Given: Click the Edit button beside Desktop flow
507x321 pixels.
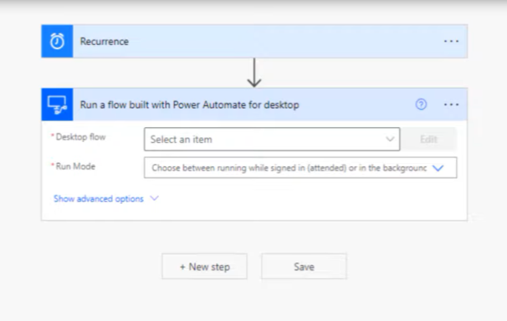Looking at the screenshot, I should click(428, 140).
